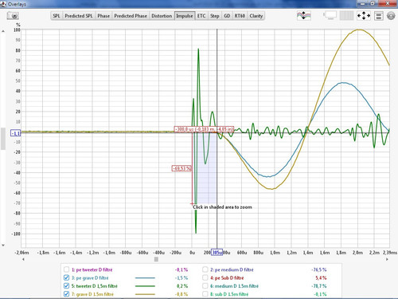Enable trace 8 sub D 1.5m filtré
The width and height of the screenshot is (398, 299).
(205, 294)
